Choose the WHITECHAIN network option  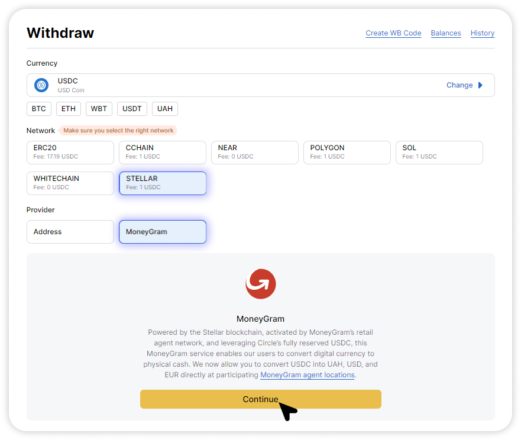pos(70,183)
